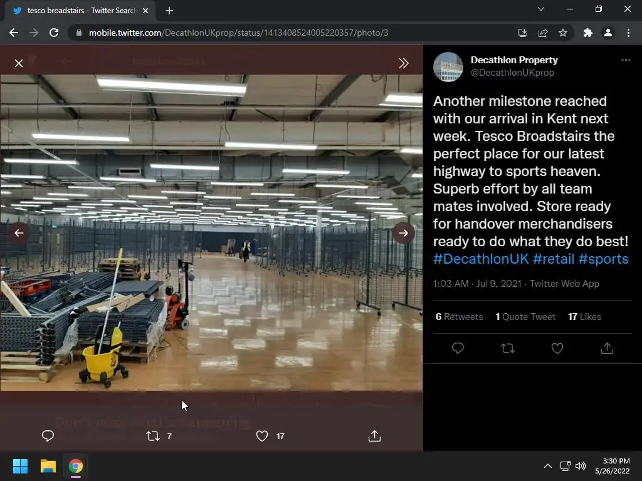Click the Chrome icon on the taskbar
This screenshot has height=481, width=642.
(x=76, y=466)
